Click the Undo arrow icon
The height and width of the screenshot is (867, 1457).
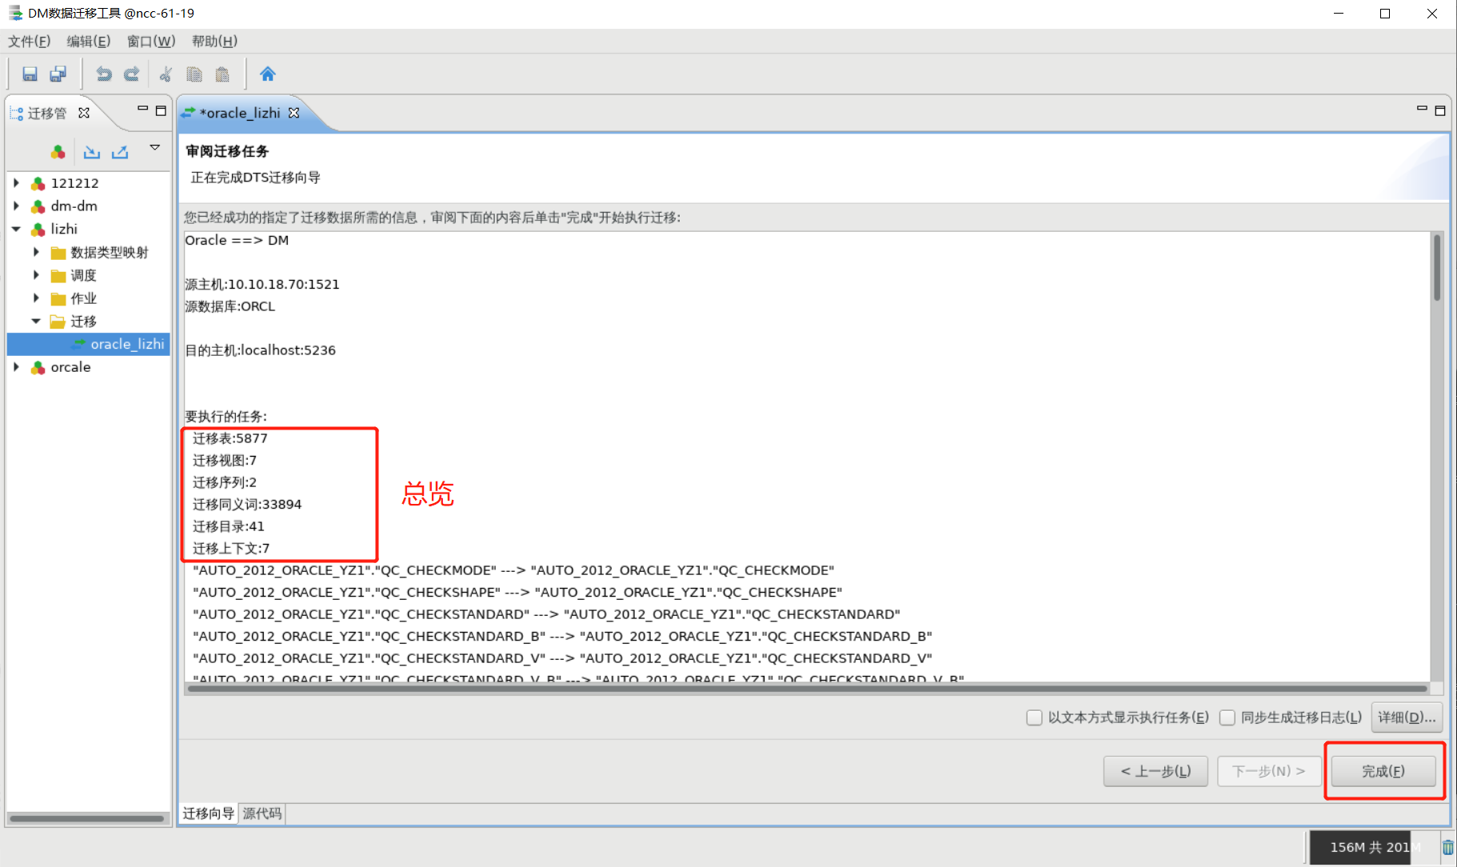click(104, 74)
